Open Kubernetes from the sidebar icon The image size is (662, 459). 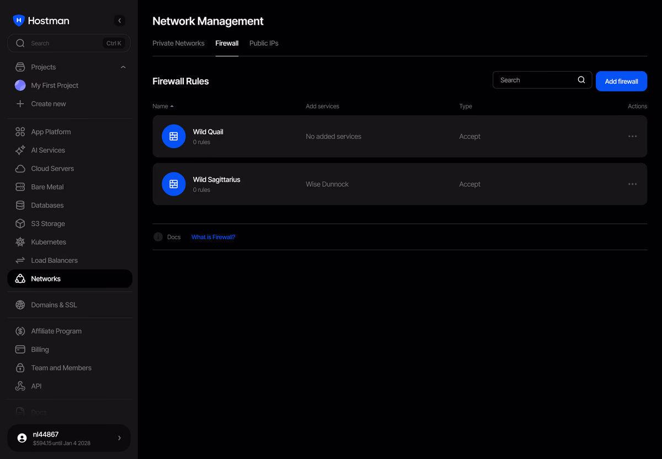(20, 242)
